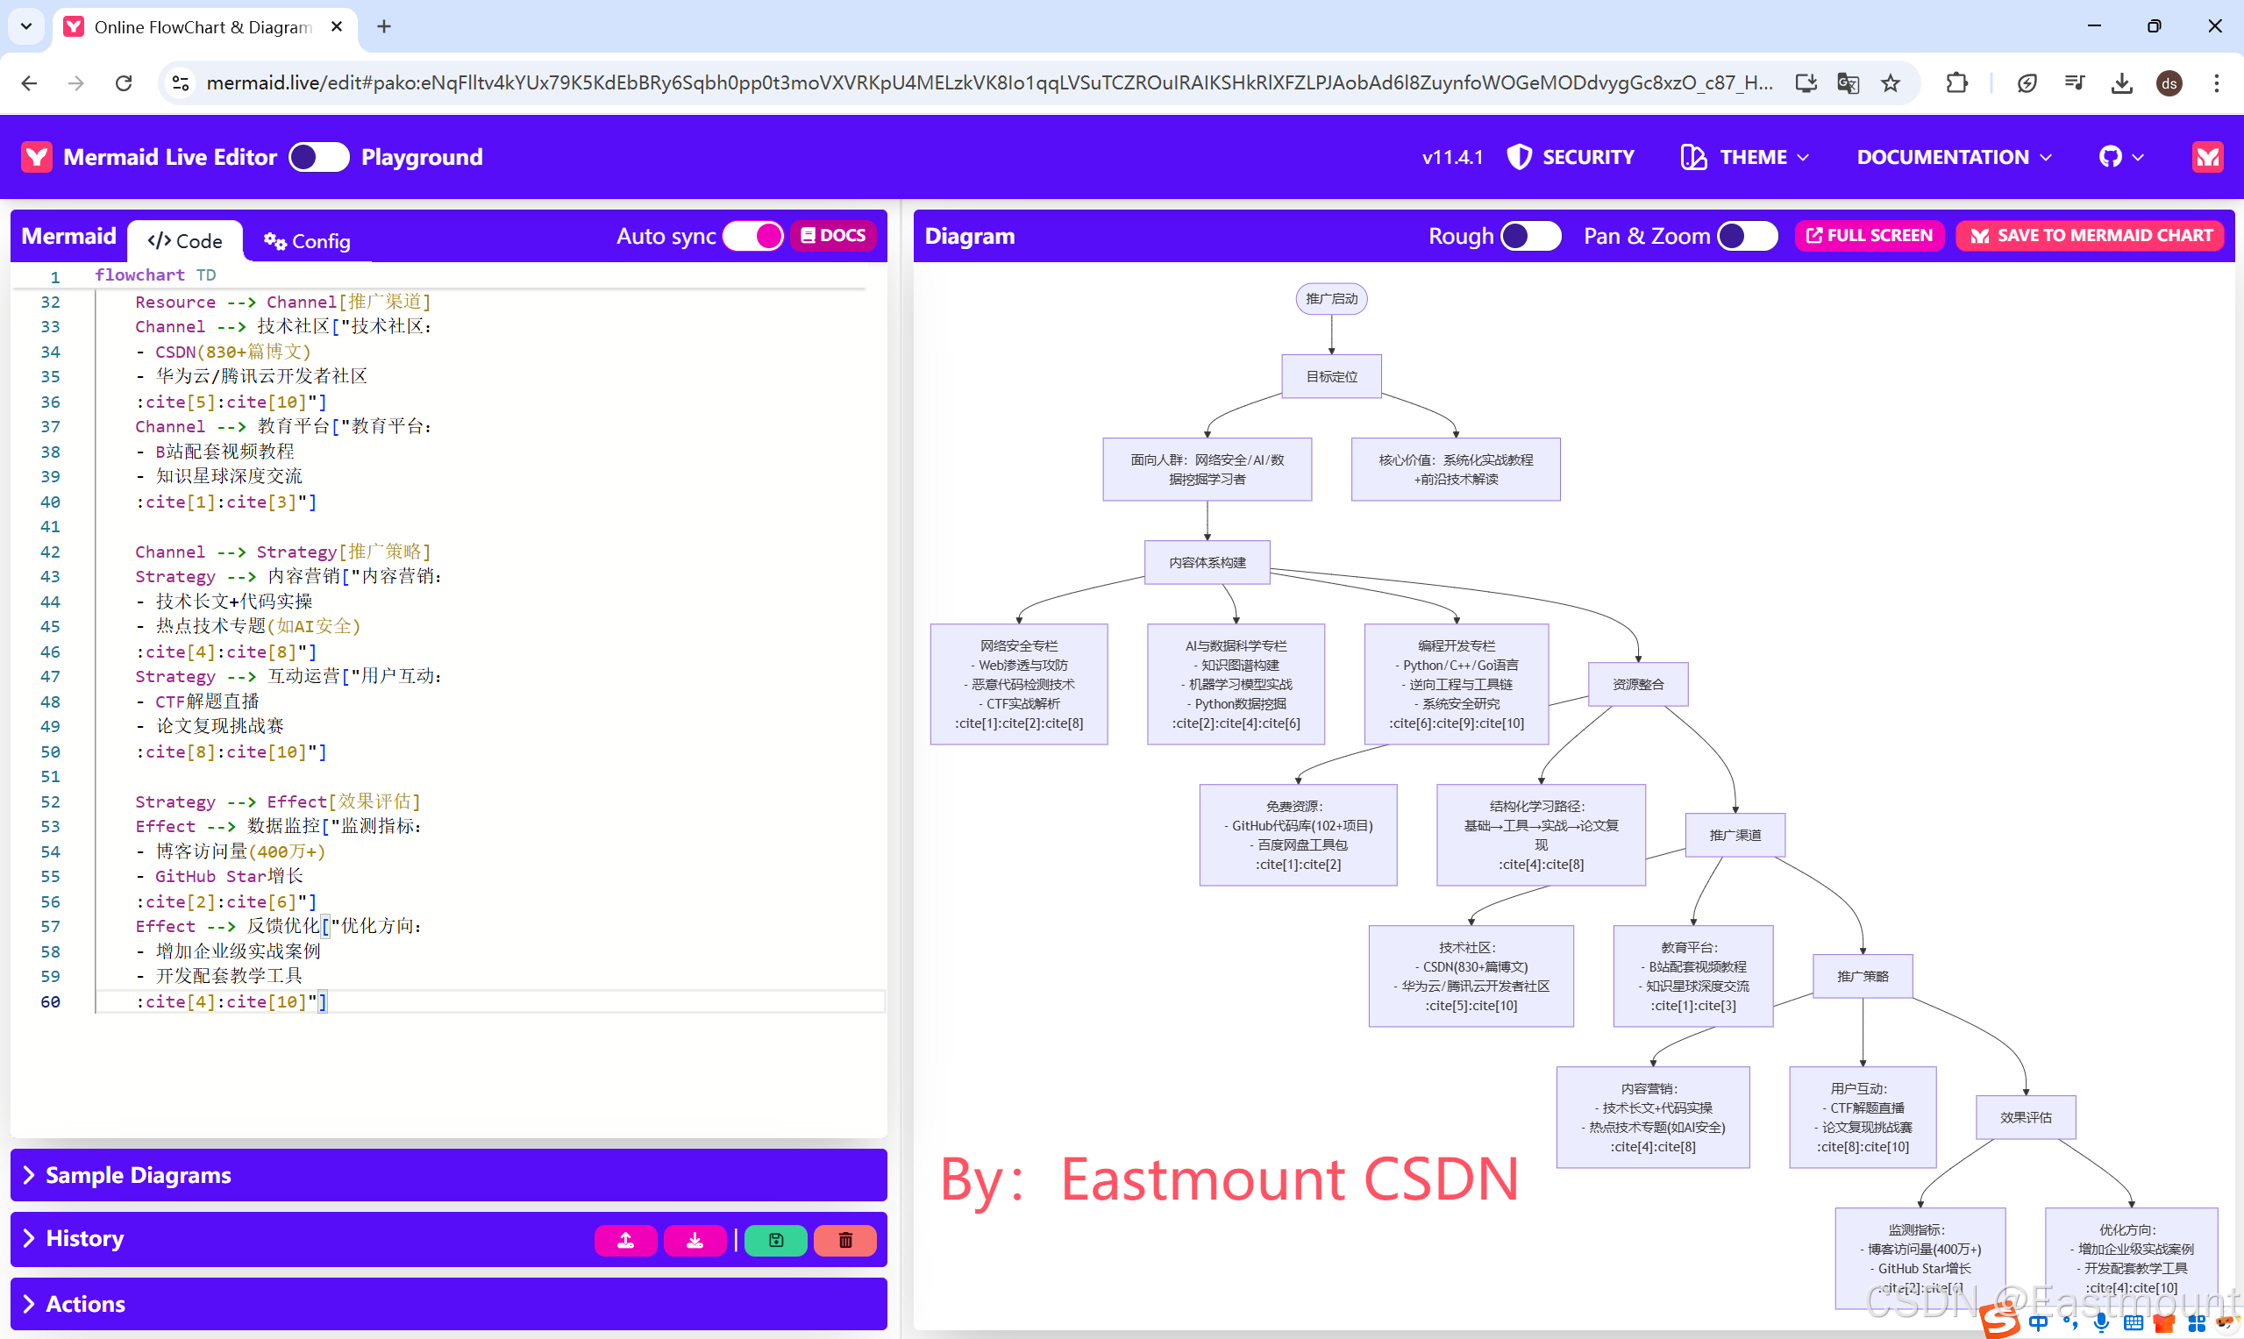Screen dimensions: 2244x1339
Task: Open the DOCUMENTATION dropdown menu
Action: 1954,157
